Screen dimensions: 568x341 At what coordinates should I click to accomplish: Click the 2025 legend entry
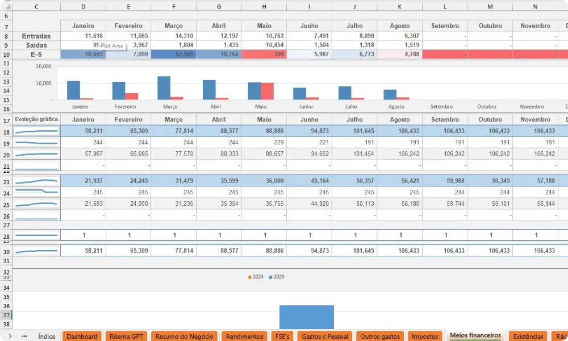[x=277, y=277]
